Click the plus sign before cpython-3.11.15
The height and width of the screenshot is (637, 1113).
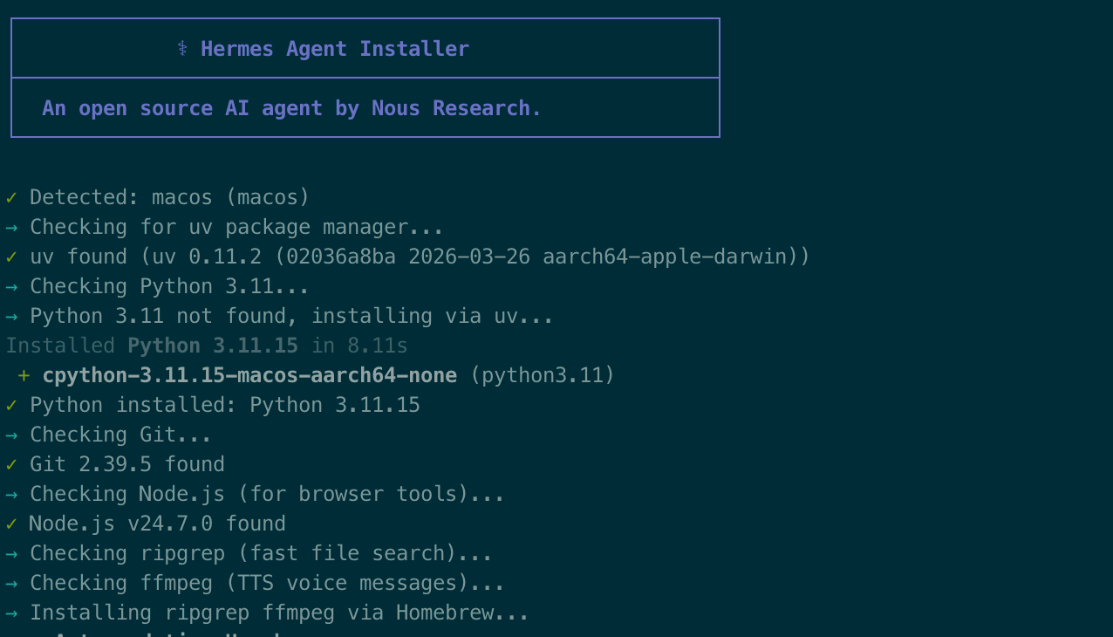pos(24,376)
